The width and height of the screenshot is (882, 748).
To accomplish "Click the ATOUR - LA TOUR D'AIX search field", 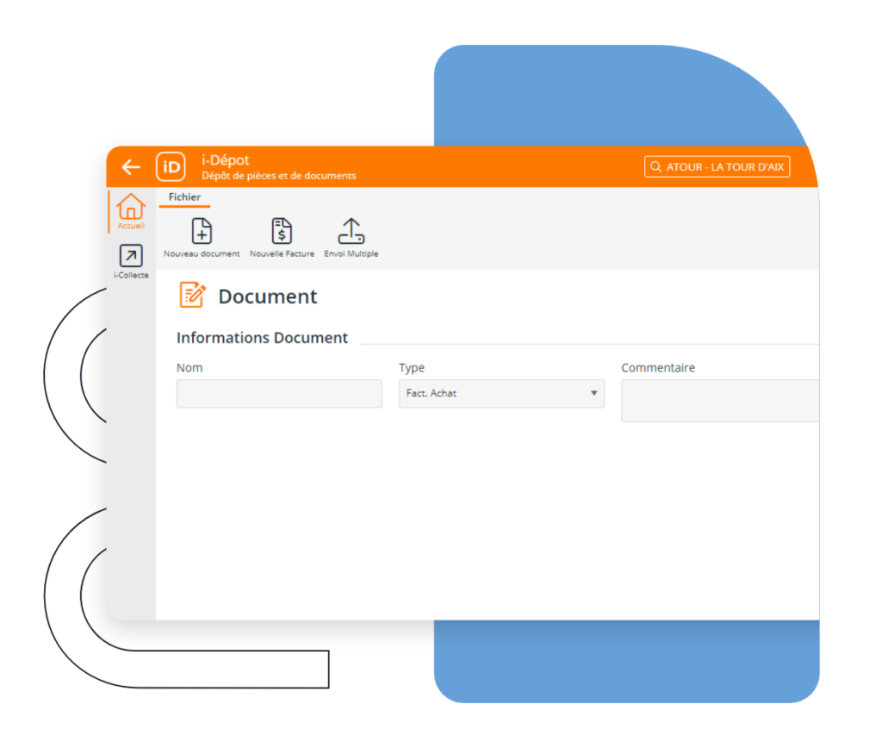I will point(724,167).
